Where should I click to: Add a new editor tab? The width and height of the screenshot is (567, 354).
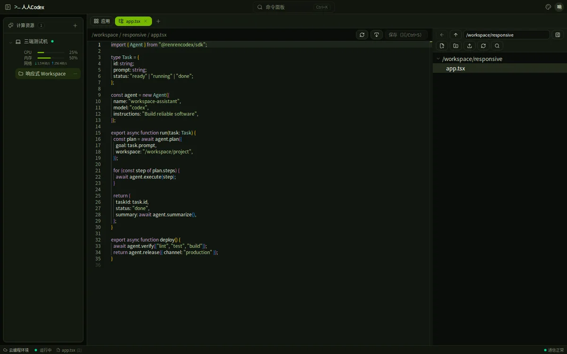point(158,21)
